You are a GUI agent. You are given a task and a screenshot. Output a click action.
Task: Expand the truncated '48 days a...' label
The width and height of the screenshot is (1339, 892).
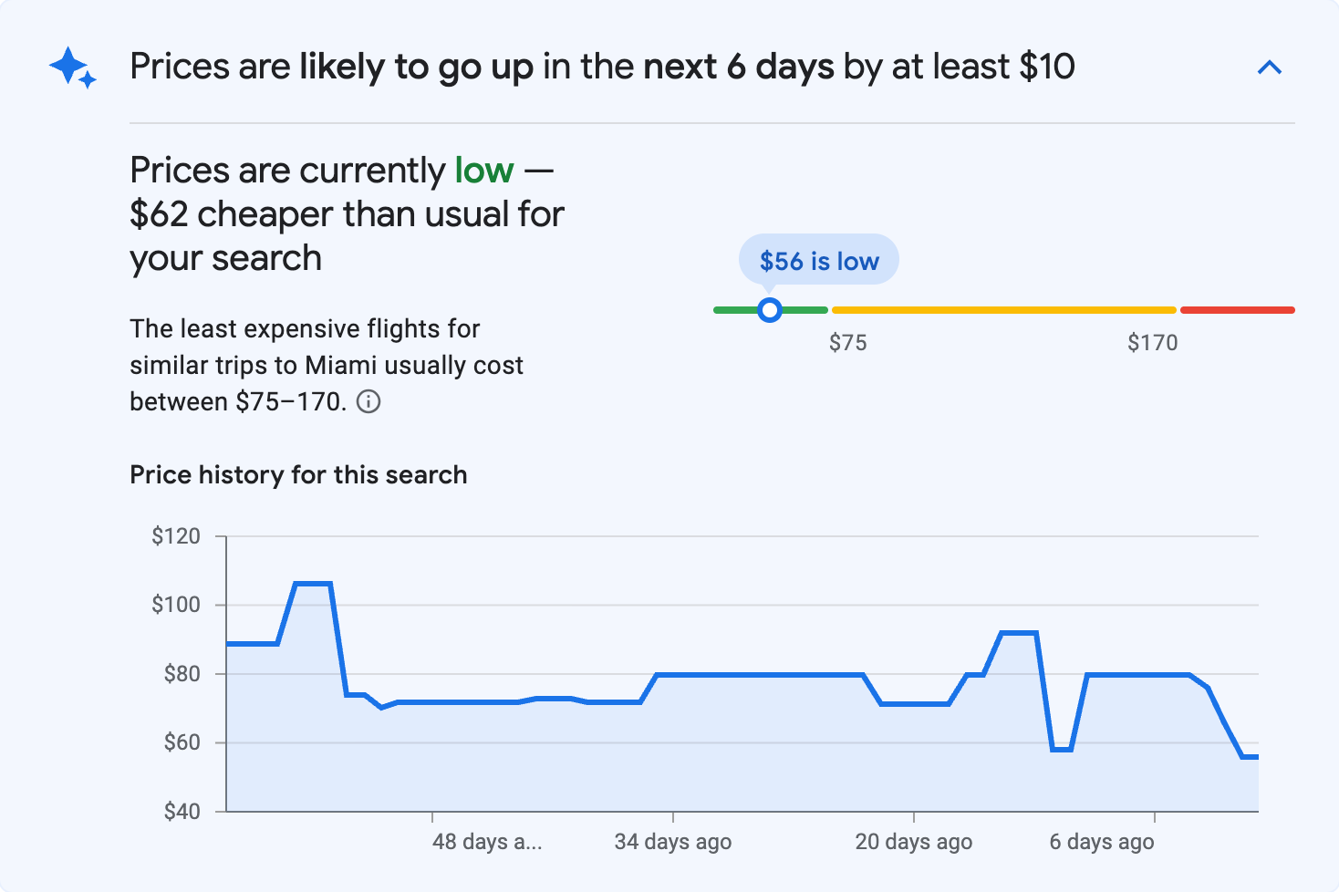[x=486, y=842]
